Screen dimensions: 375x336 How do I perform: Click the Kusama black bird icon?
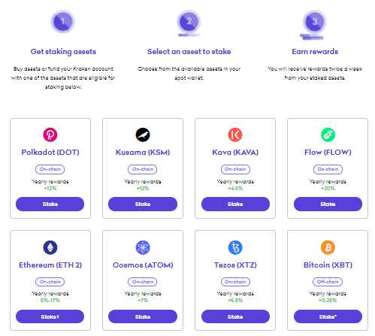[x=143, y=135]
